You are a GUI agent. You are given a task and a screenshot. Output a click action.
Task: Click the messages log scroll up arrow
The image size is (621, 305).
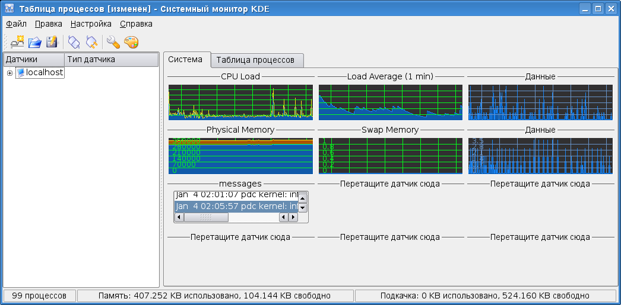point(303,198)
